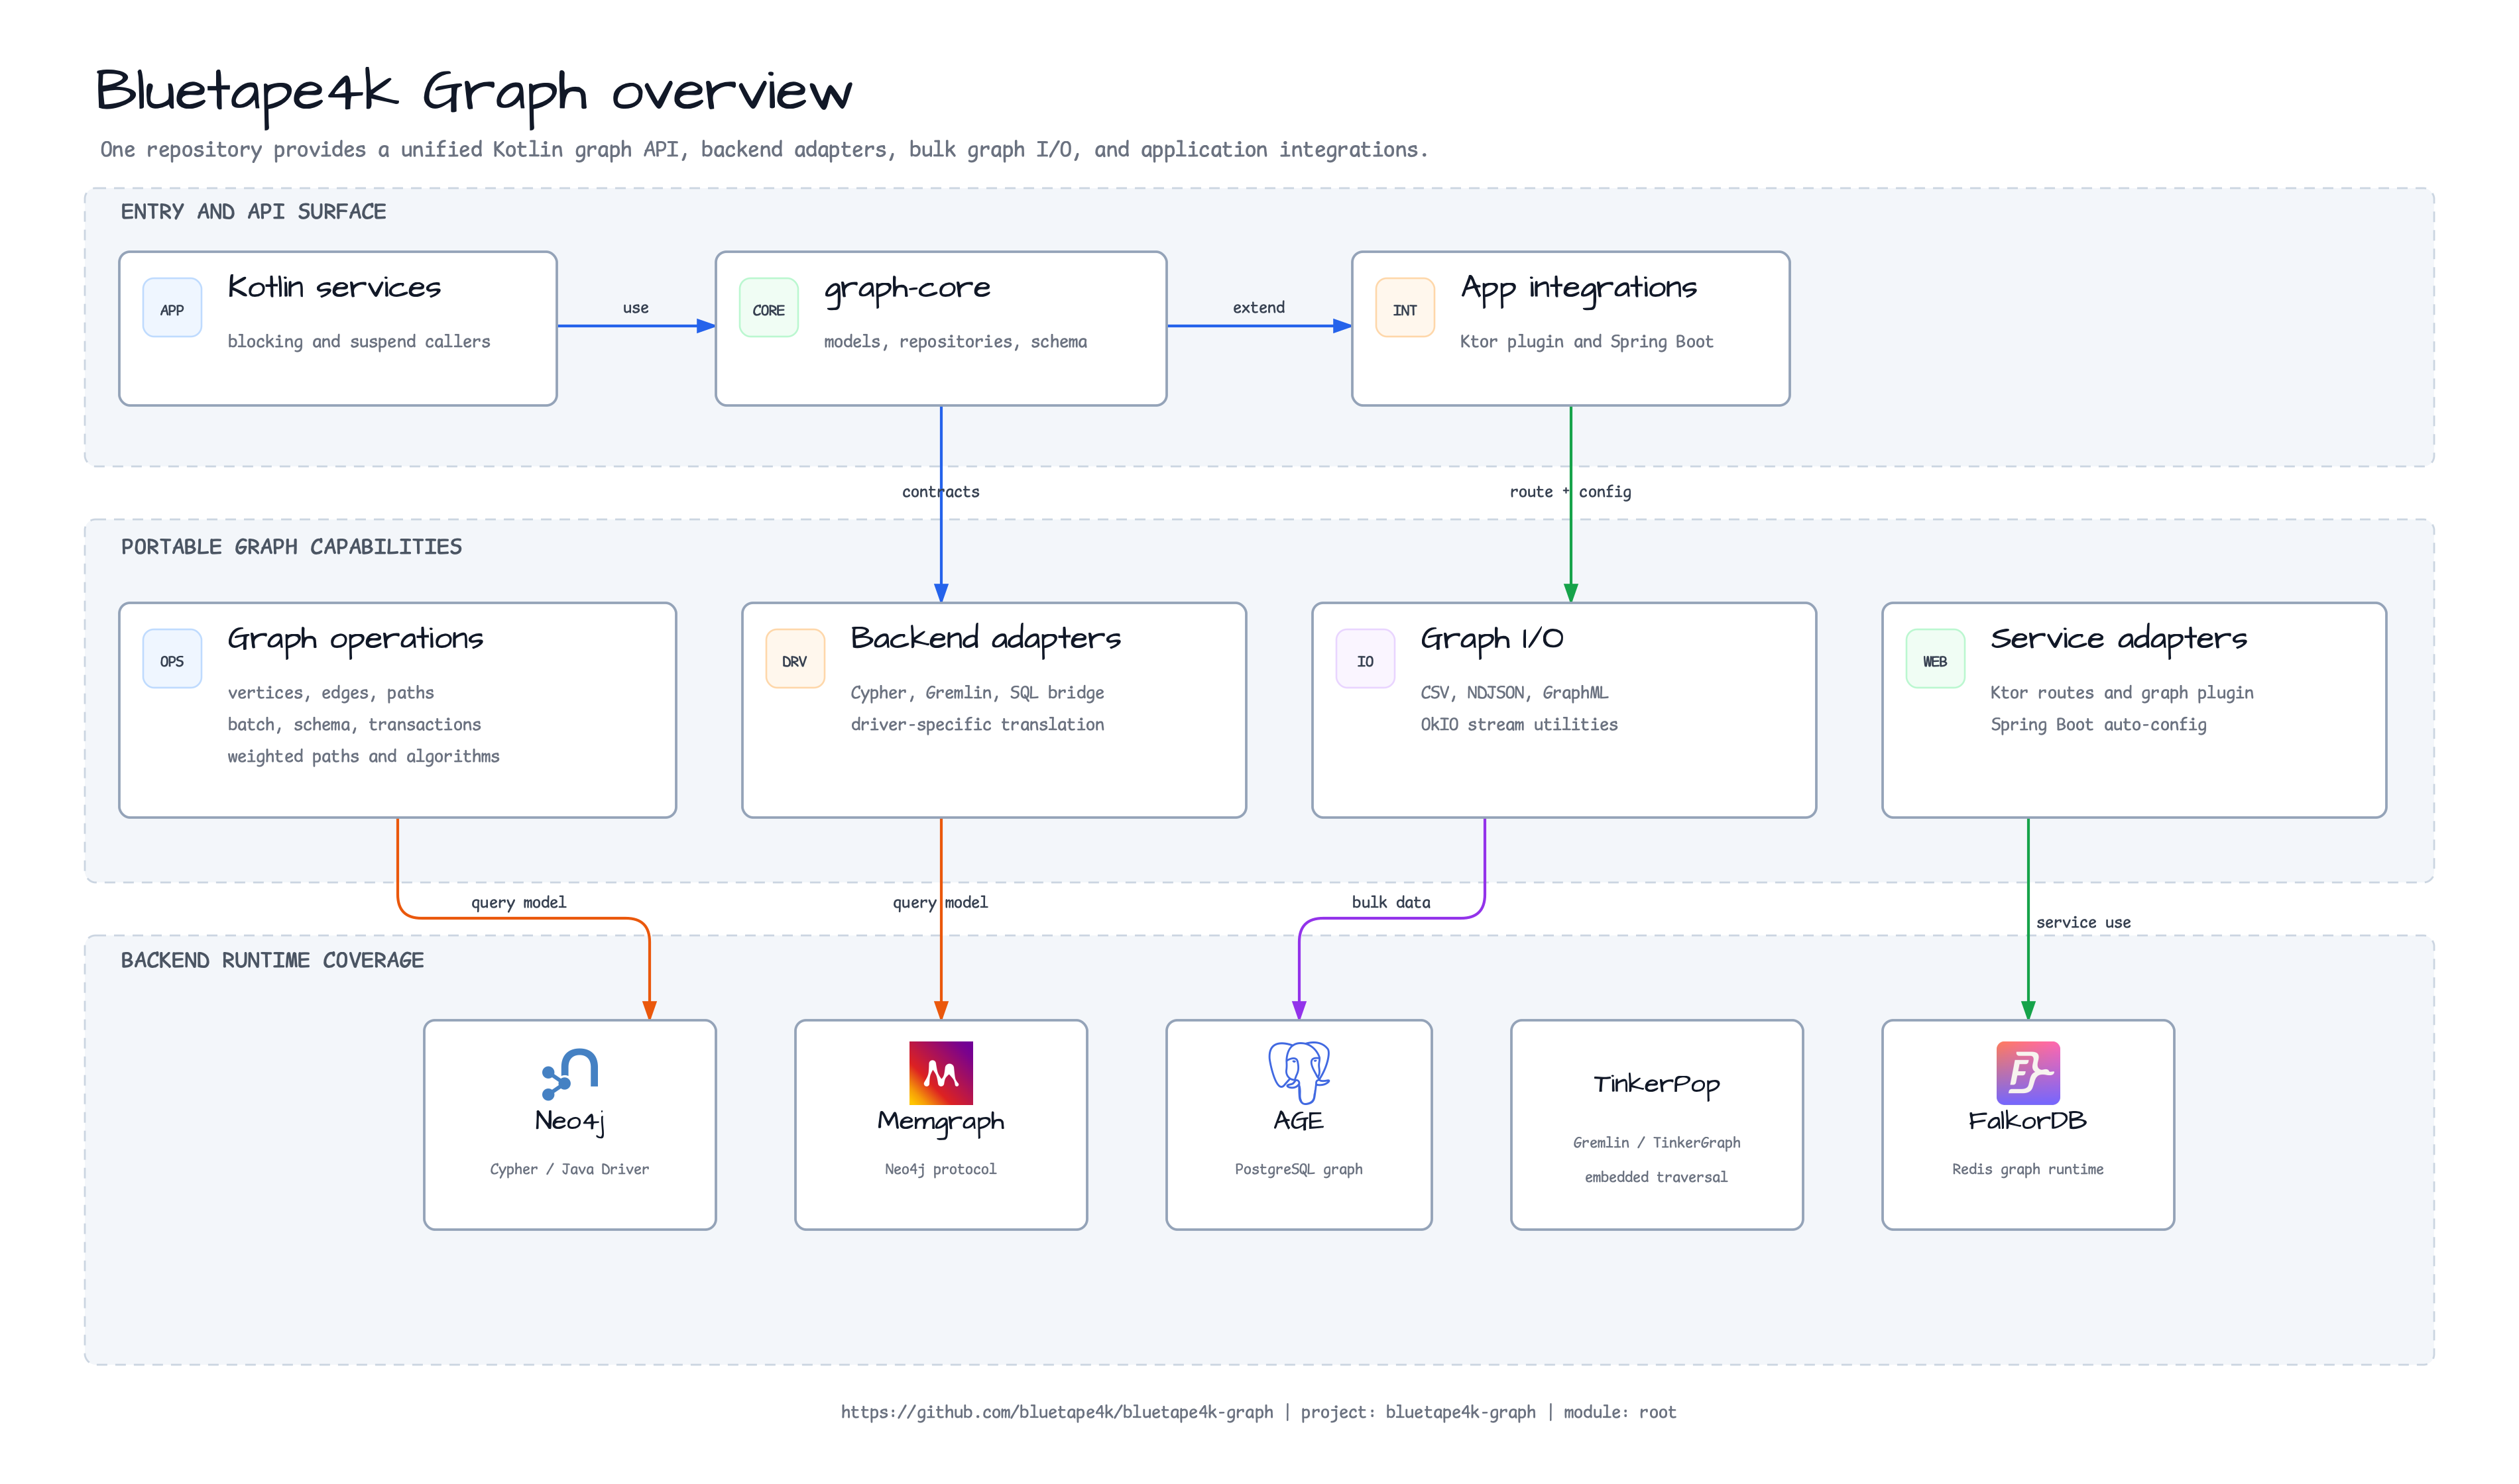Click 'query model' label near Graph operations
The height and width of the screenshot is (1484, 2519).
pyautogui.click(x=518, y=903)
